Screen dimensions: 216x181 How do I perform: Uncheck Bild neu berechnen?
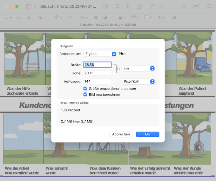pos(85,94)
